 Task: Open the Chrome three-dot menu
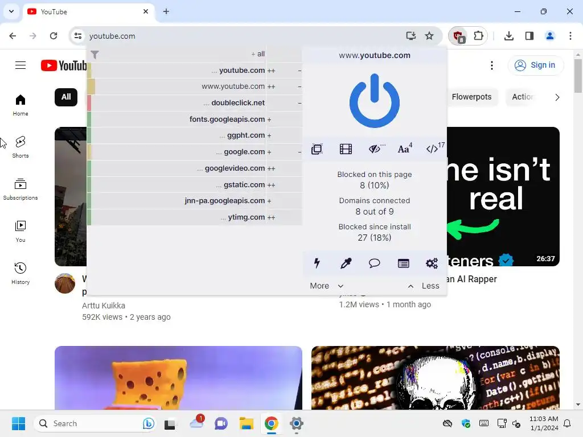[x=570, y=36]
